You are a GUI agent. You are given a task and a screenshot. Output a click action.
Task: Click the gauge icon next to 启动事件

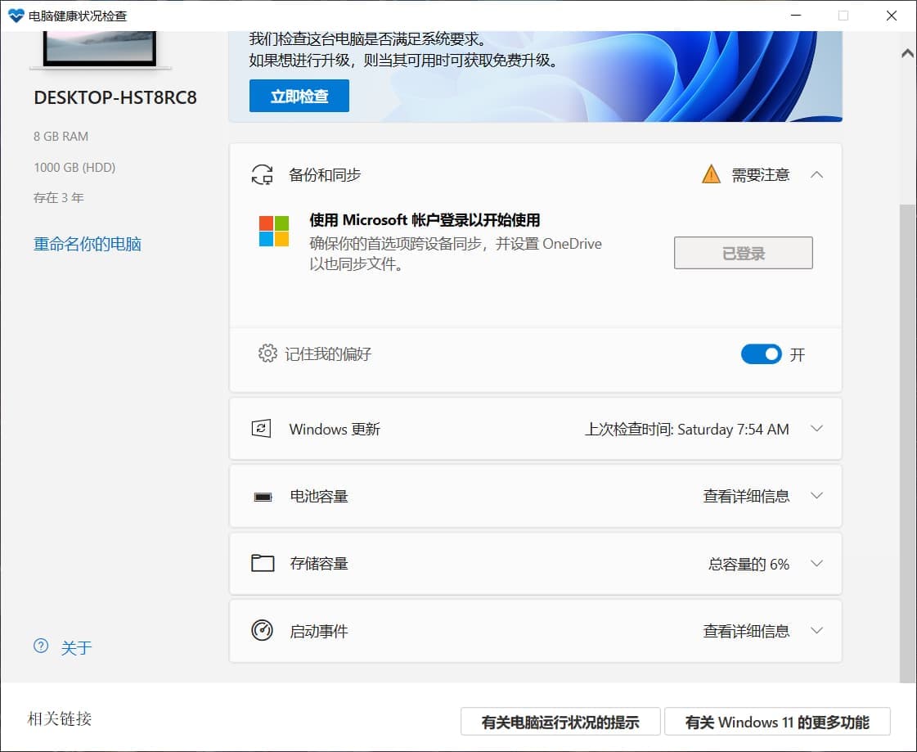[262, 631]
